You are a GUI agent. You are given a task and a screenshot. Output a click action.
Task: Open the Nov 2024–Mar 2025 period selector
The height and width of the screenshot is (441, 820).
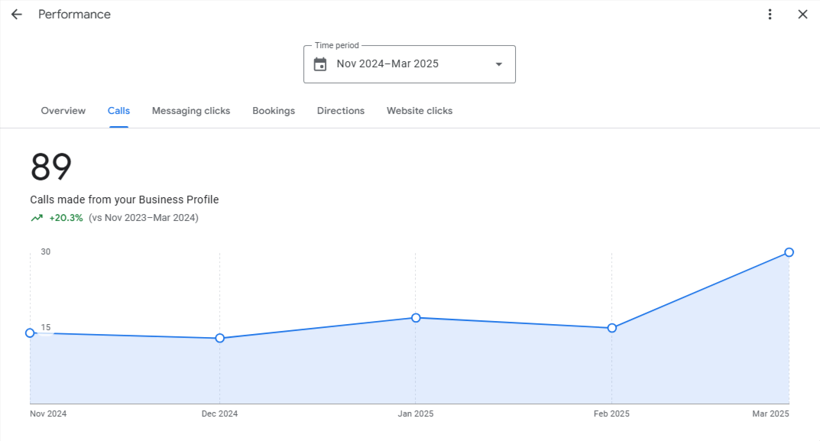tap(410, 64)
